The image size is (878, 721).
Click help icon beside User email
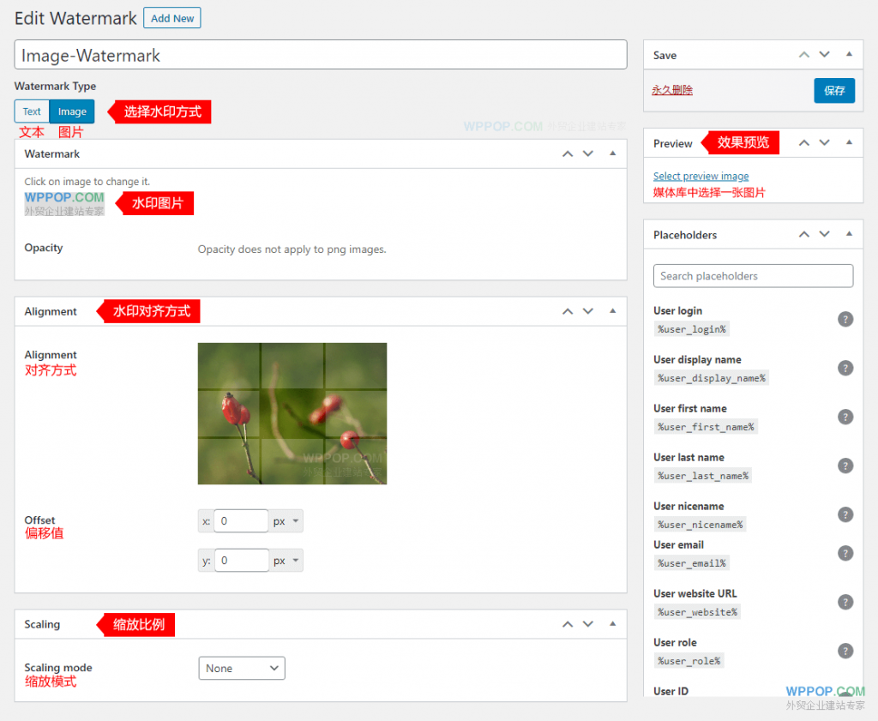pos(845,553)
